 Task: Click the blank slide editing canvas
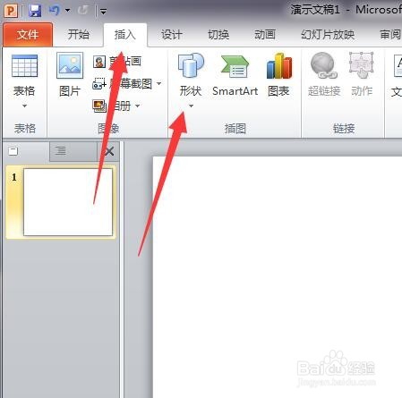278,277
